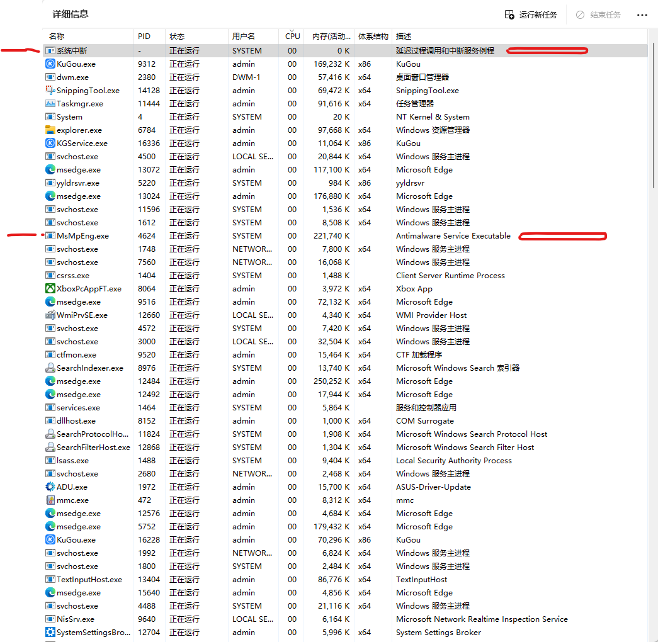Screen dimensions: 658x642
Task: Click the msedge.exe icon with PID 13024
Action: pyautogui.click(x=50, y=196)
